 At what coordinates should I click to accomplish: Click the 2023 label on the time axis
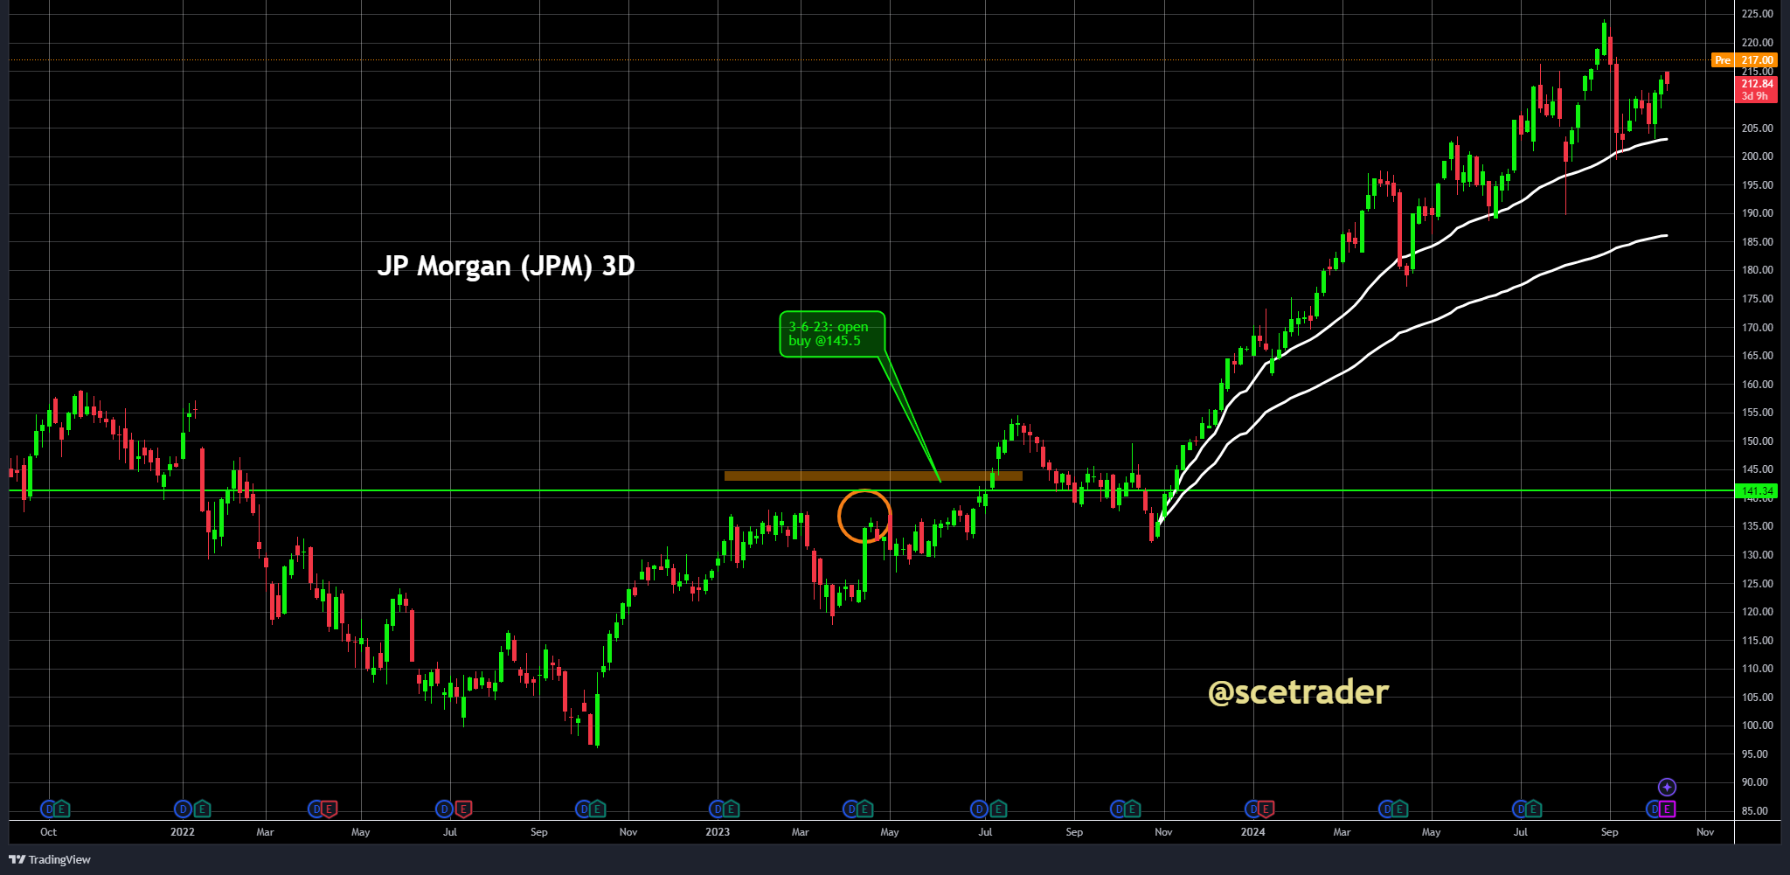tap(718, 832)
